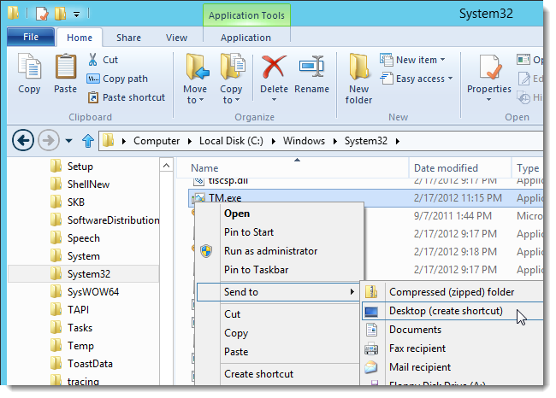The width and height of the screenshot is (556, 398).
Task: Expand the Delete button dropdown arrow
Action: pos(274,100)
